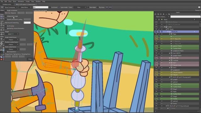Screen dimensions: 201x113
Task: Expand the Kid 1 group layer
Action: (170, 63)
